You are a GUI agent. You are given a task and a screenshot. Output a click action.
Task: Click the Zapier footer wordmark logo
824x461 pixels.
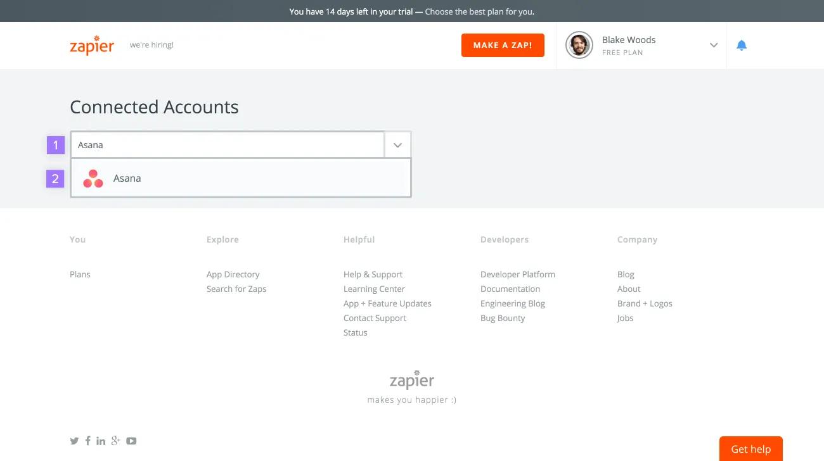(411, 379)
